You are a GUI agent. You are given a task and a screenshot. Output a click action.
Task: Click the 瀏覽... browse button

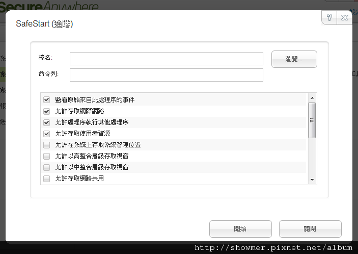[x=294, y=59]
